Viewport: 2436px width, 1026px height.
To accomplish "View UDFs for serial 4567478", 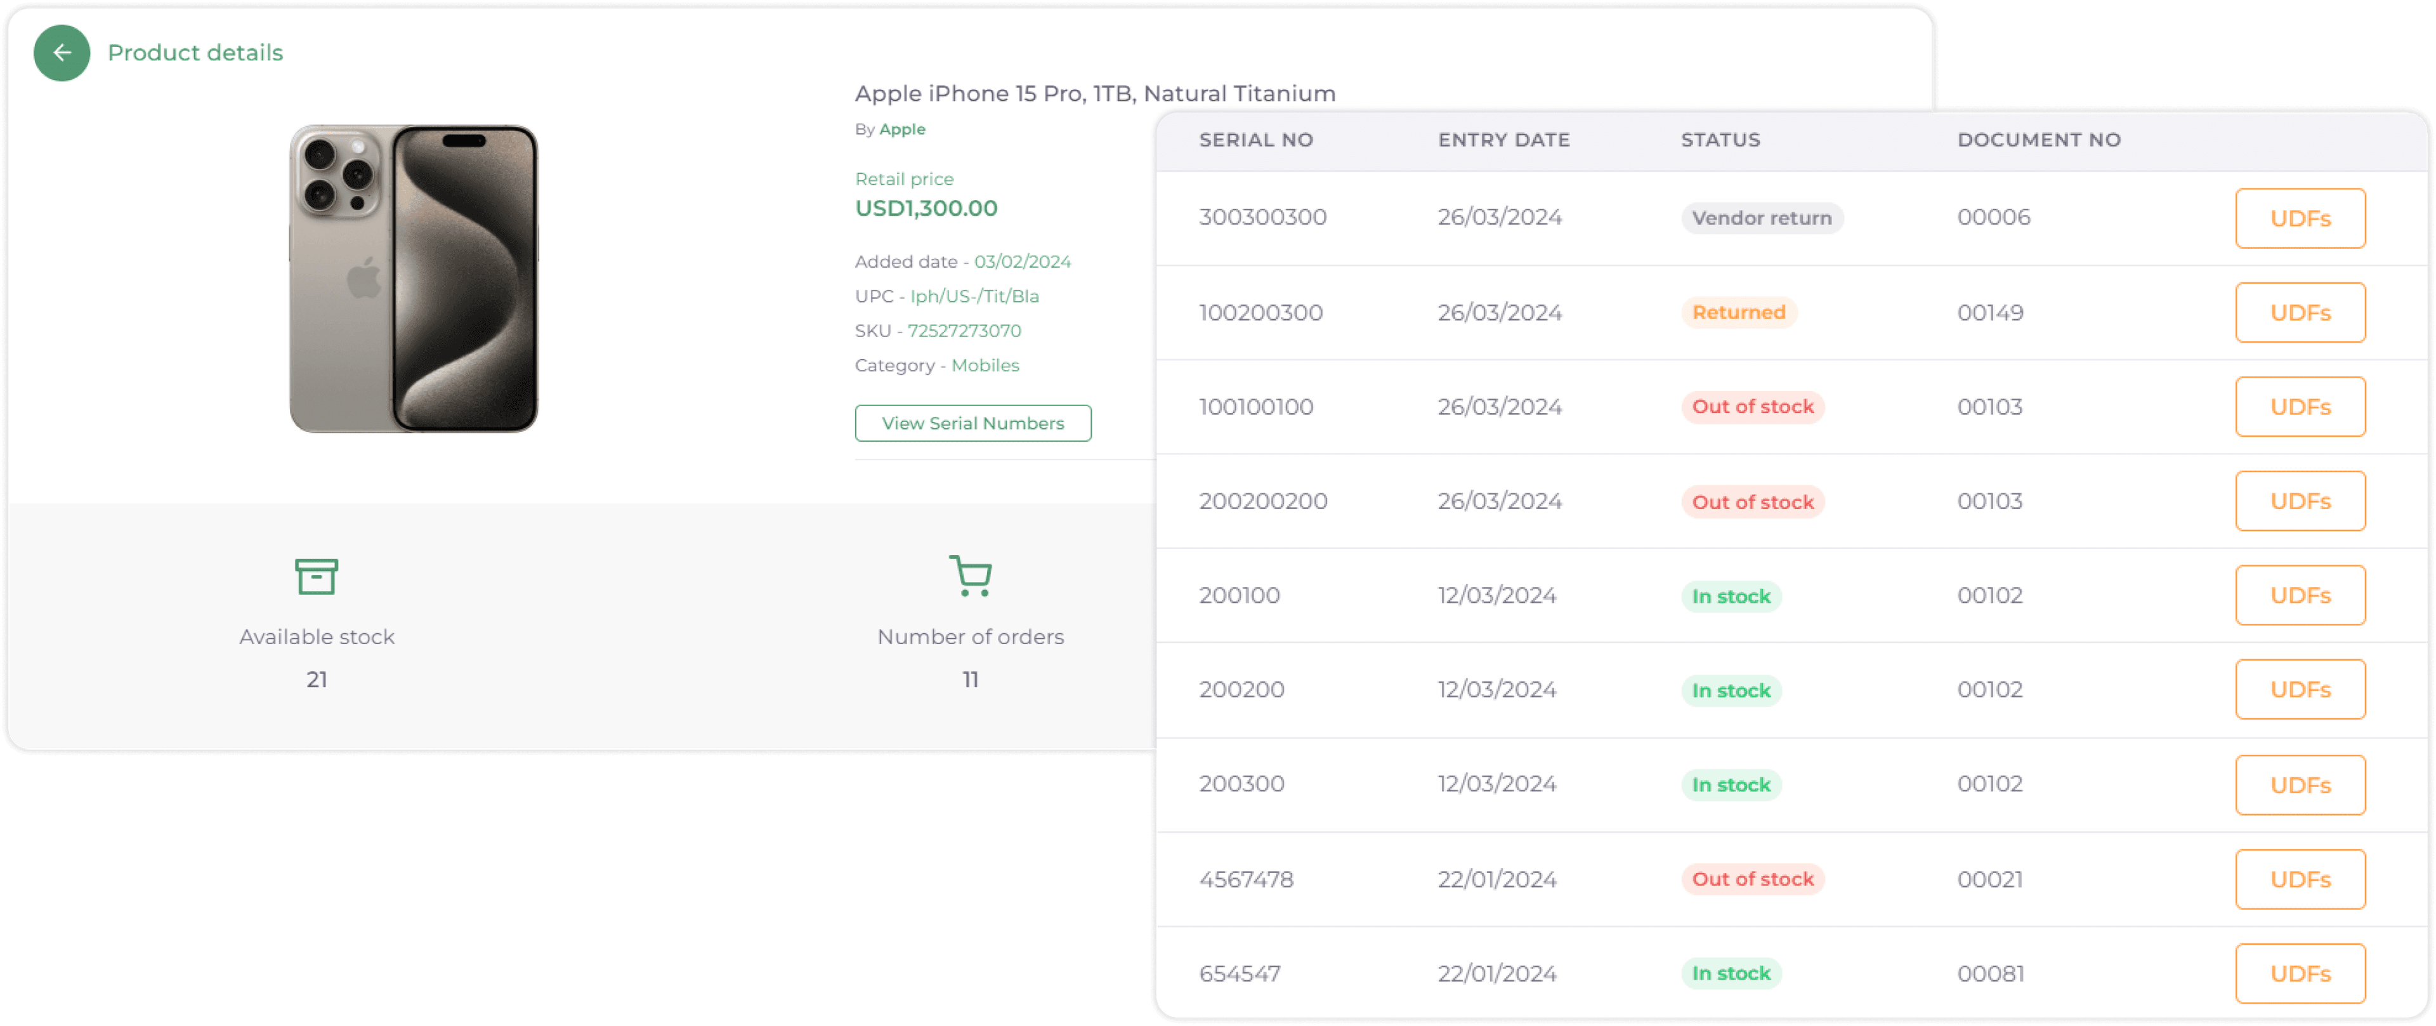I will pos(2299,879).
